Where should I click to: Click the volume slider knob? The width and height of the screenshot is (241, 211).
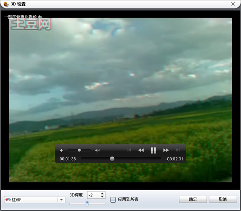point(79,150)
